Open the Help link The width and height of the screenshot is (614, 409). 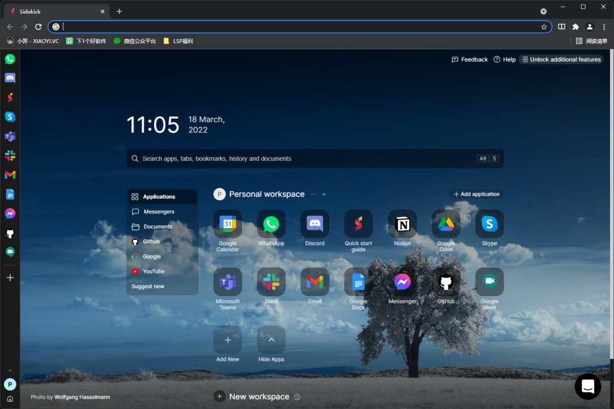[504, 60]
